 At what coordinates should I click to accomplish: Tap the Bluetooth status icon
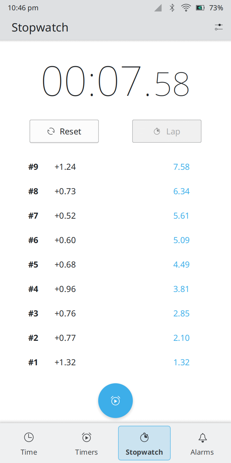coord(172,8)
